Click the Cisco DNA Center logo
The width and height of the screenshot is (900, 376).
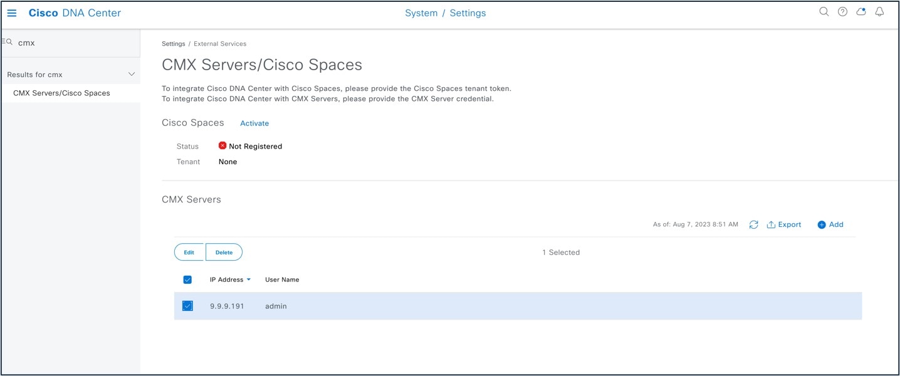click(x=75, y=13)
